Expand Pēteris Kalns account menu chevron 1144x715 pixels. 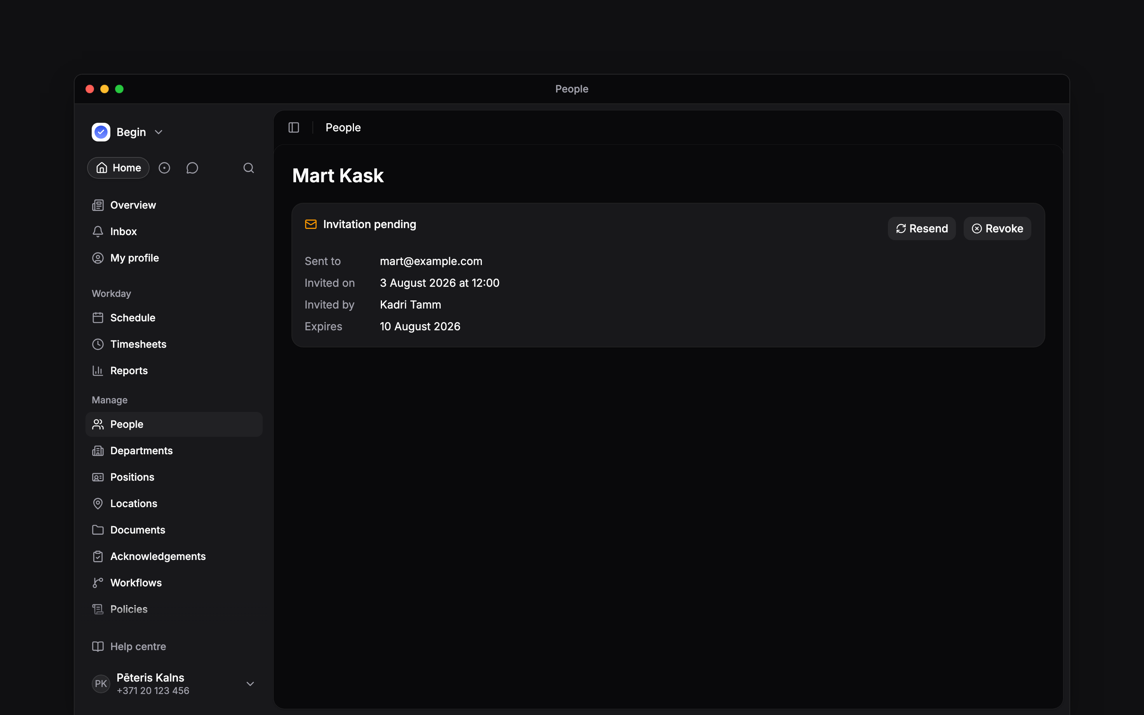coord(251,684)
